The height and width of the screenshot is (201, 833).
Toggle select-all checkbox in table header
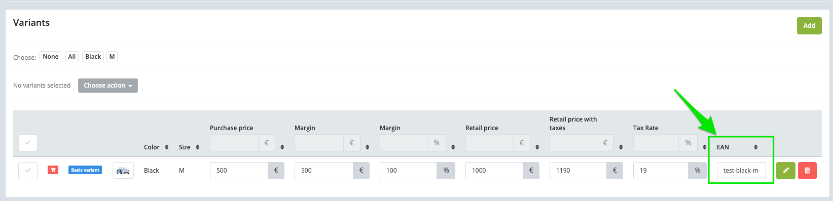[28, 143]
